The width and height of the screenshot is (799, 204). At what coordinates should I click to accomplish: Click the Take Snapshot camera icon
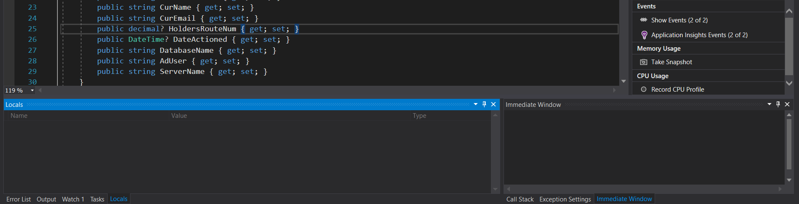(644, 62)
